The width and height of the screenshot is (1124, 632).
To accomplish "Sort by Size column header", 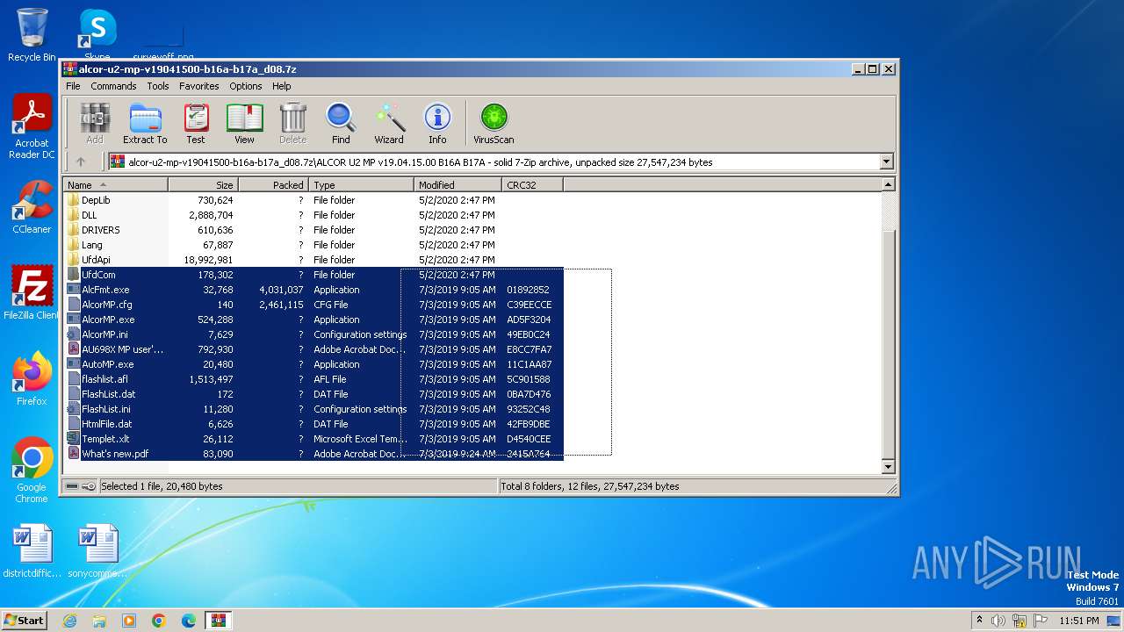I will pos(204,185).
